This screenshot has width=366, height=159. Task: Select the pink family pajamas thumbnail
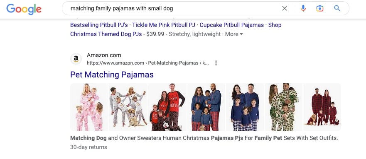coord(89,107)
